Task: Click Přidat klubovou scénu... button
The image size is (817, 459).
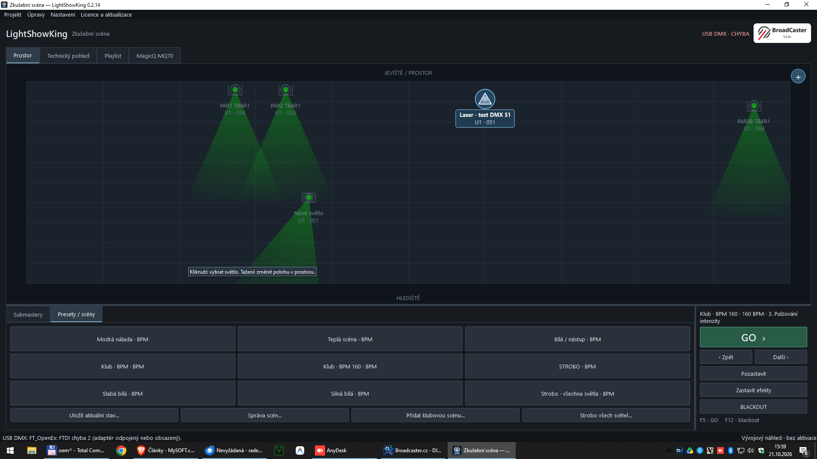Action: point(435,415)
